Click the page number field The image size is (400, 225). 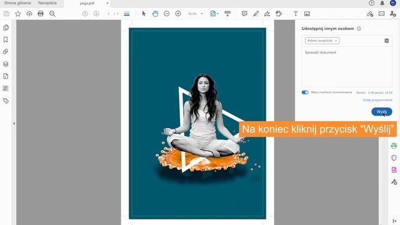[x=108, y=14]
